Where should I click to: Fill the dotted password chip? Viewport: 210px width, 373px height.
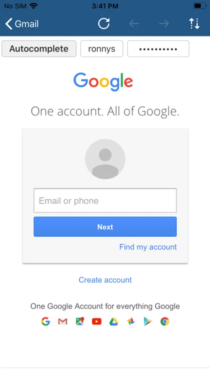point(158,49)
